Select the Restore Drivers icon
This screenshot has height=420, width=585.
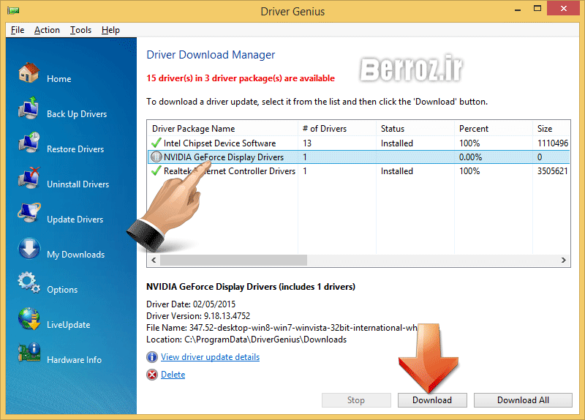(29, 145)
